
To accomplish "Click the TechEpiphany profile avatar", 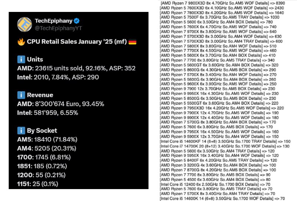I will coord(25,25).
